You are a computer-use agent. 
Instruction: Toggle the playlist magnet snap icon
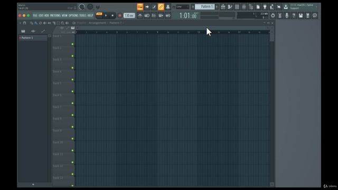pos(25,23)
